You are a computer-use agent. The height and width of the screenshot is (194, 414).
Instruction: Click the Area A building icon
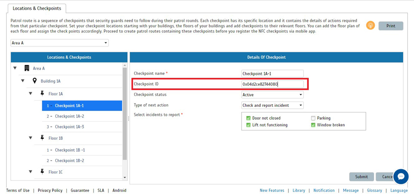coord(27,68)
